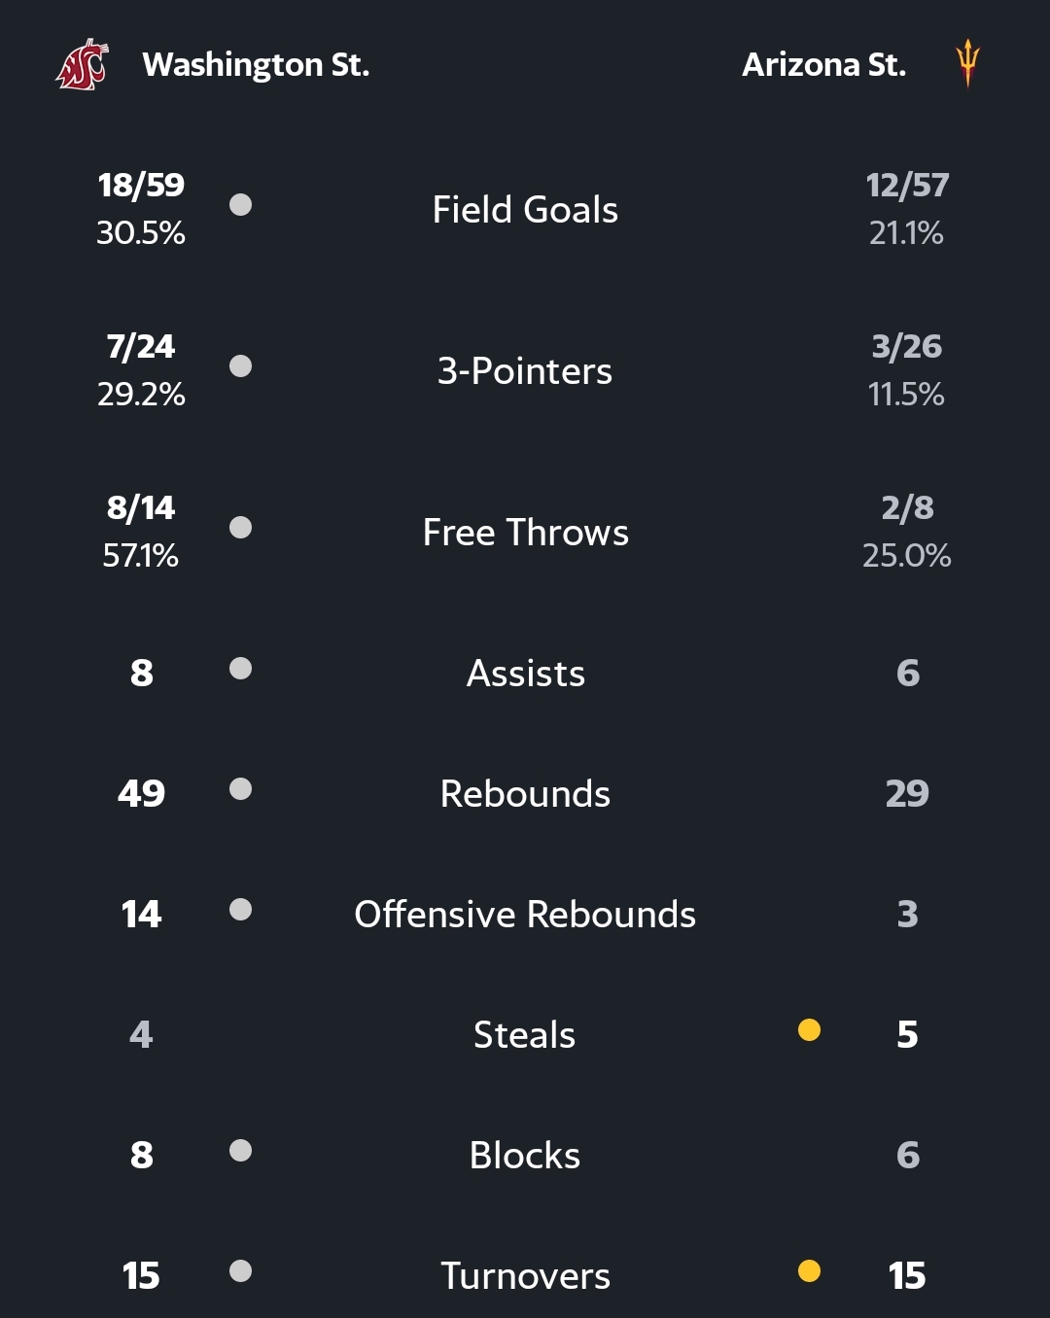This screenshot has height=1318, width=1050.
Task: Select the Offensive Rebounds stat label
Action: (x=525, y=915)
